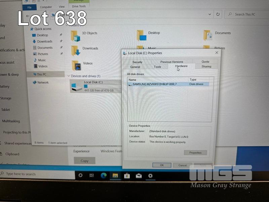Launch Microsoft Edge from the taskbar
Image resolution: width=269 pixels, height=202 pixels.
(103, 175)
